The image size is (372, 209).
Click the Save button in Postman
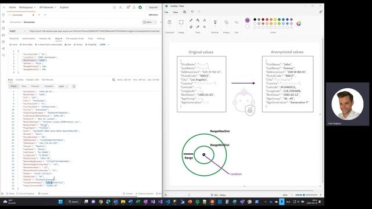[147, 22]
